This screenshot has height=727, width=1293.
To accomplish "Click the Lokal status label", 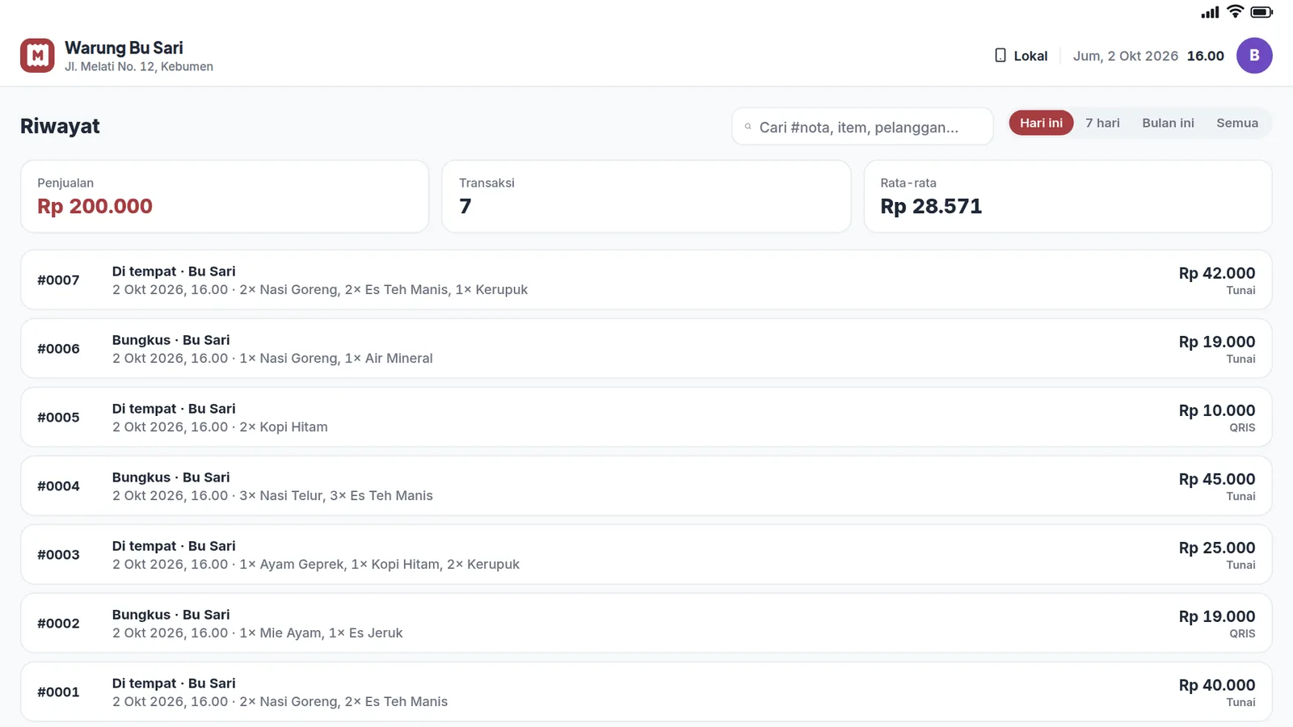I will [1030, 56].
